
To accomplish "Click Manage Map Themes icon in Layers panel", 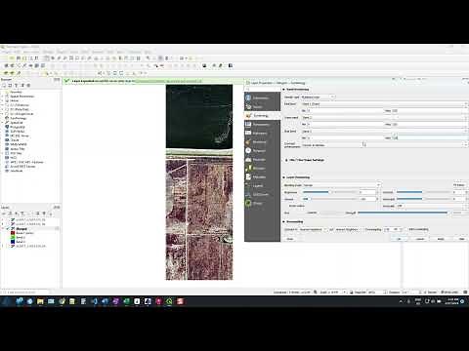I will click(x=17, y=214).
